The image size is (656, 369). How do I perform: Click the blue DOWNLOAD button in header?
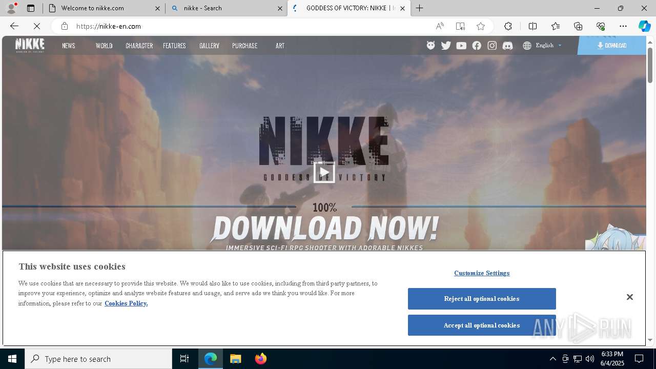click(x=611, y=46)
